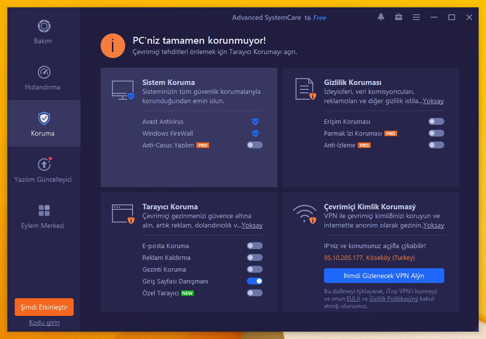Enable the Anti-Casus Yazılım toggle

point(255,145)
